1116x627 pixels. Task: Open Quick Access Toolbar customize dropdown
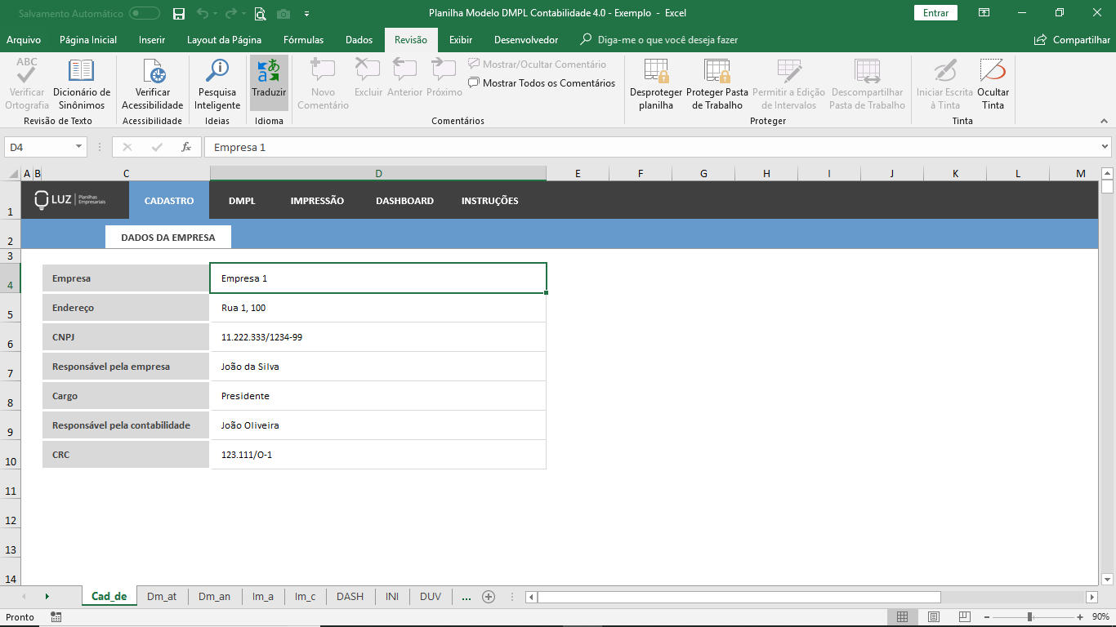(306, 14)
